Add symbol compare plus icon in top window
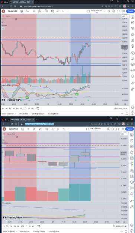The height and width of the screenshot is (233, 135). tap(22, 11)
